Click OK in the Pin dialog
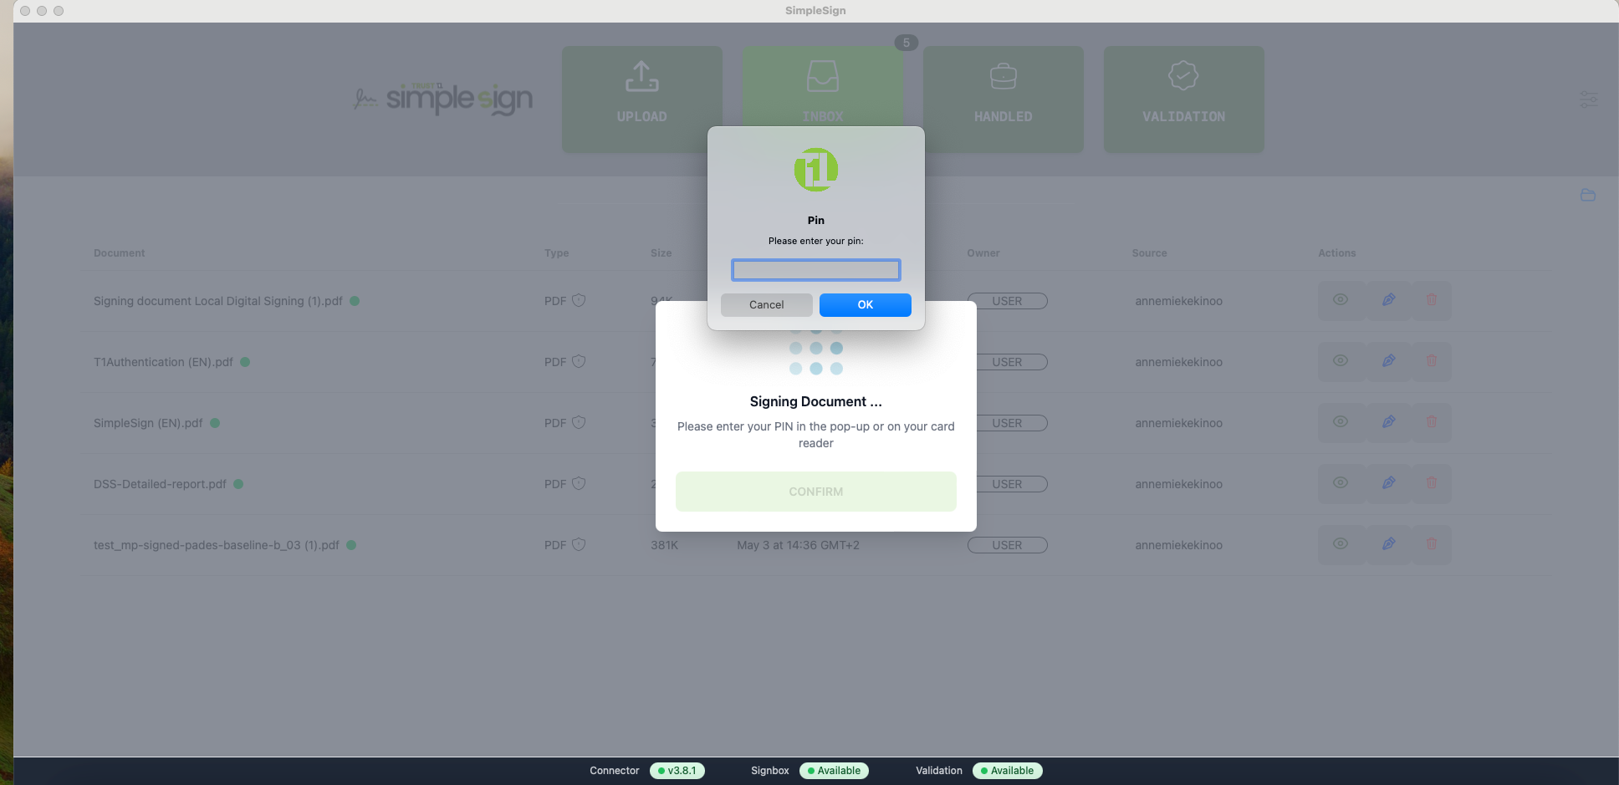Screen dimensions: 1619x785 pyautogui.click(x=865, y=305)
